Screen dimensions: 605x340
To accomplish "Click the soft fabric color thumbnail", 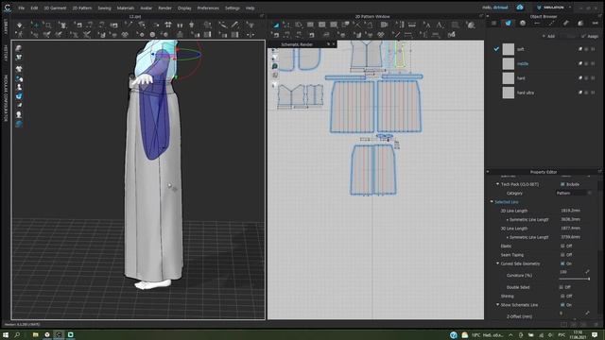I will [x=509, y=49].
